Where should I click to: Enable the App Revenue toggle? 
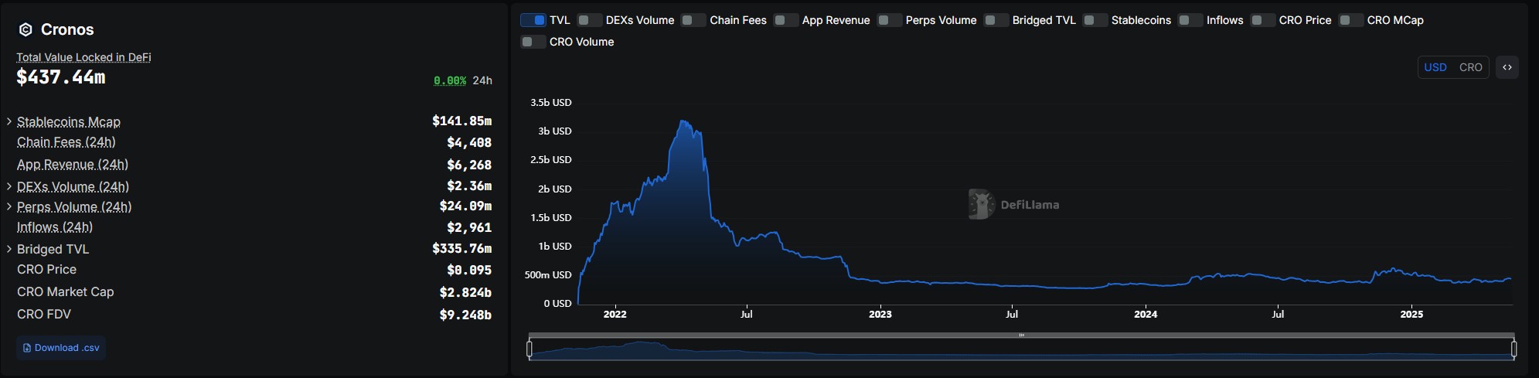click(x=786, y=20)
